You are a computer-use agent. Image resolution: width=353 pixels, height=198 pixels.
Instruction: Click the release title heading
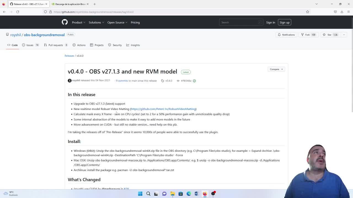(122, 71)
